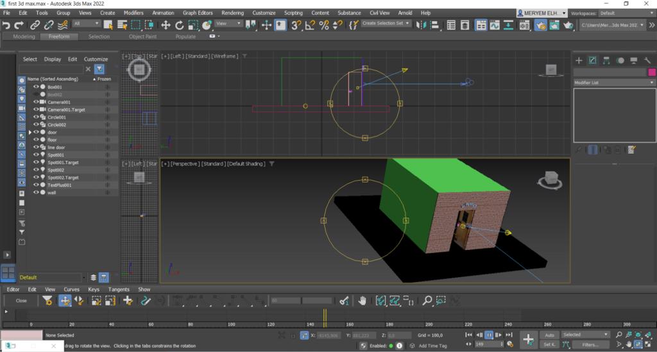Click the Close button in curve editor
The image size is (657, 352).
[21, 300]
